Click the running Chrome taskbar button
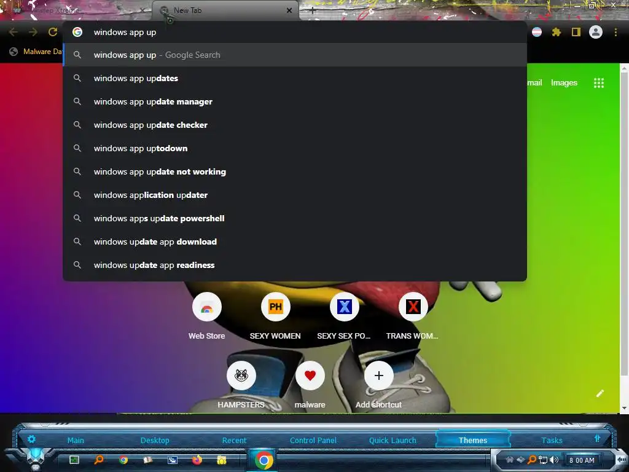 (264, 460)
